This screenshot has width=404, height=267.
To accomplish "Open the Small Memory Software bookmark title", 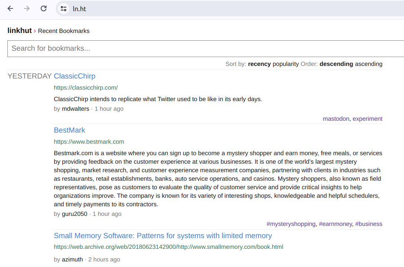I will 163,236.
